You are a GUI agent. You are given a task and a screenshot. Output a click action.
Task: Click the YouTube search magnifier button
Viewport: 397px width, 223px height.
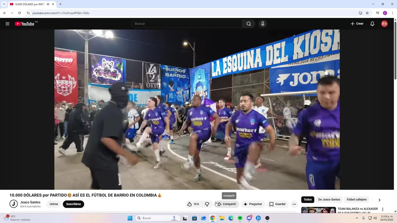pos(249,24)
